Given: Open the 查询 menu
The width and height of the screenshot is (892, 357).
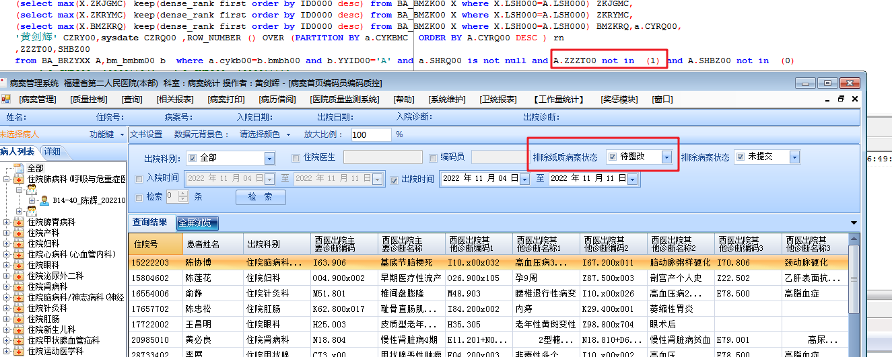Looking at the screenshot, I should 132,100.
